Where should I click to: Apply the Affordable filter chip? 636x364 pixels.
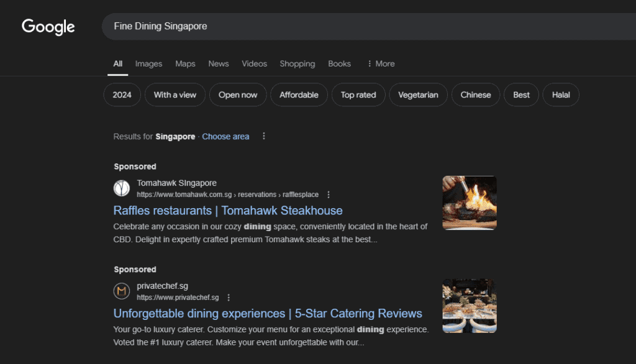coord(299,94)
